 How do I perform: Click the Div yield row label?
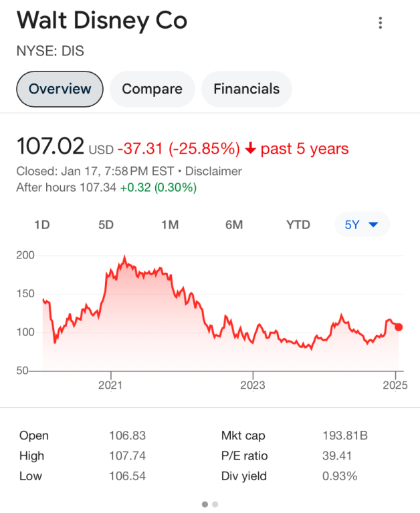coord(243,476)
